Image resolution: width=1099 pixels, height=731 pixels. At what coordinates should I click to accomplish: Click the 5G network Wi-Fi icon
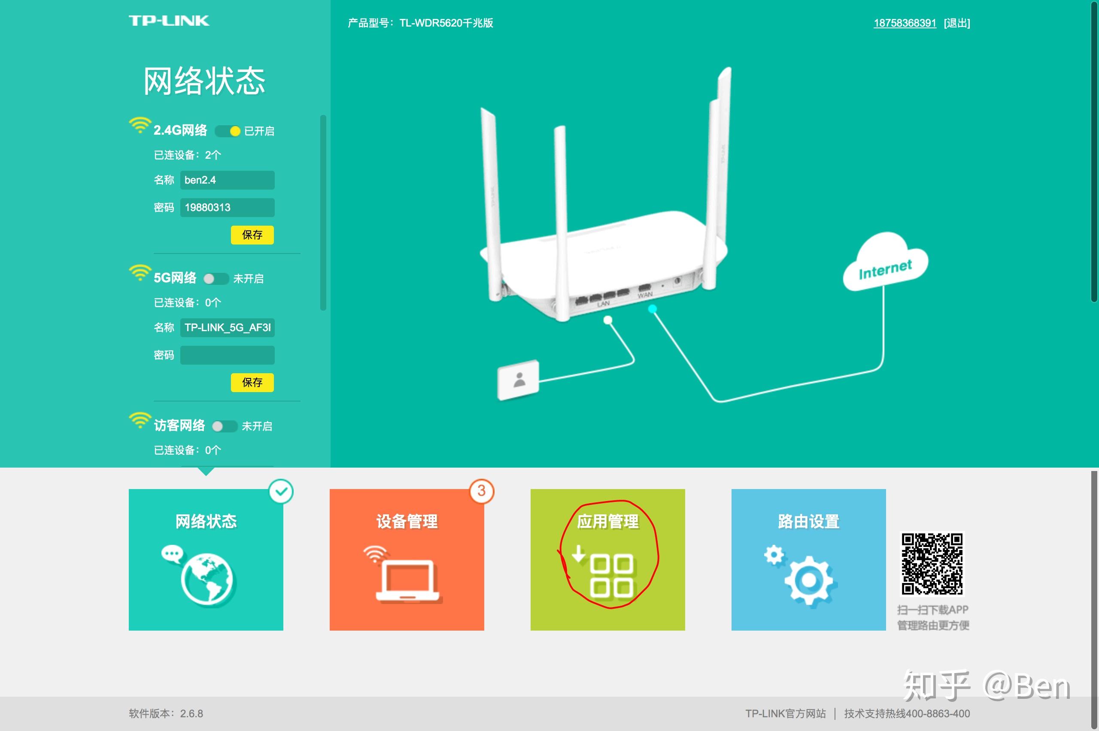(x=140, y=273)
